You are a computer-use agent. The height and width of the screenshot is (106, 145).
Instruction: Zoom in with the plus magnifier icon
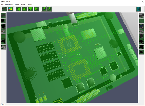[49, 9]
